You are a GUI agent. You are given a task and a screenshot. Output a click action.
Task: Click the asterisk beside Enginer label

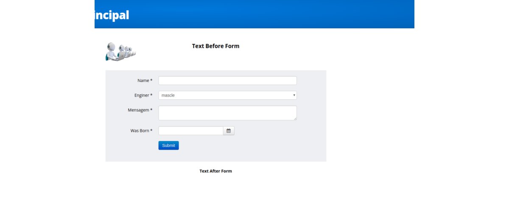click(151, 96)
